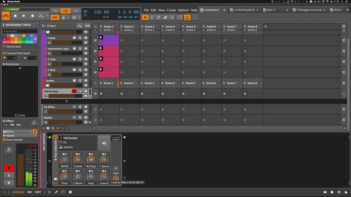The width and height of the screenshot is (351, 197).
Task: Stop the transport playback
Action: pos(15,16)
